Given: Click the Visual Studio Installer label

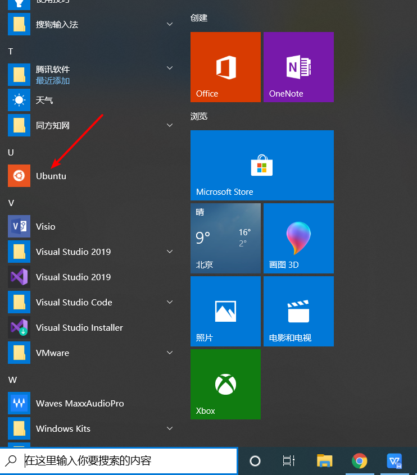Looking at the screenshot, I should click(79, 327).
